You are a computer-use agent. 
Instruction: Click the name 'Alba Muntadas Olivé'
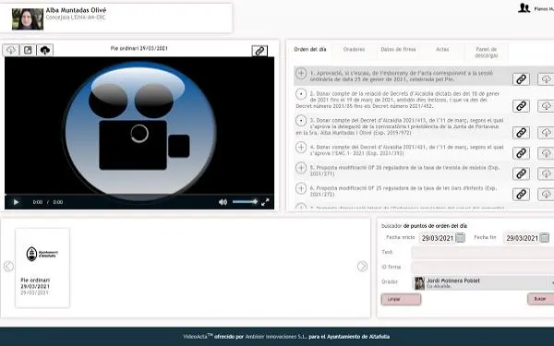point(76,10)
